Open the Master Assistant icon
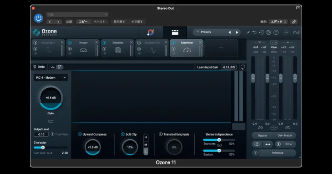This screenshot has width=332, height=174. 151,32
